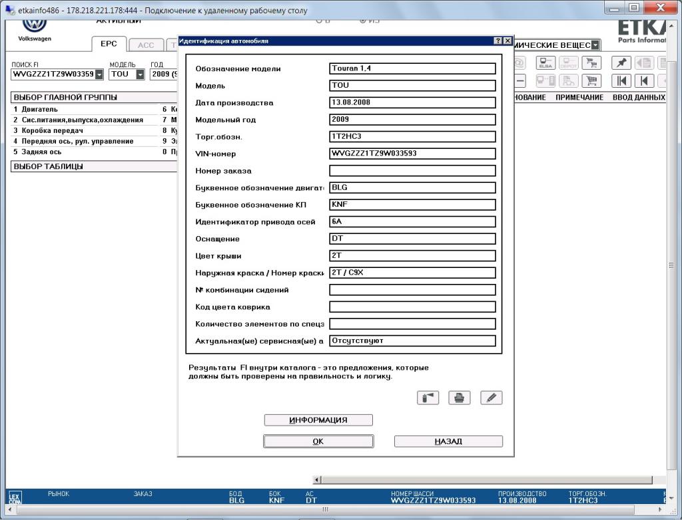Click the ВЫБОР ГЛАВНОЙ ГРУППЫ header
Screen dimensions: 682x520
[x=94, y=97]
